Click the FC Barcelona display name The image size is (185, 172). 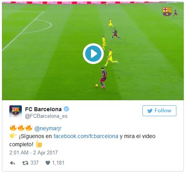(x=43, y=109)
